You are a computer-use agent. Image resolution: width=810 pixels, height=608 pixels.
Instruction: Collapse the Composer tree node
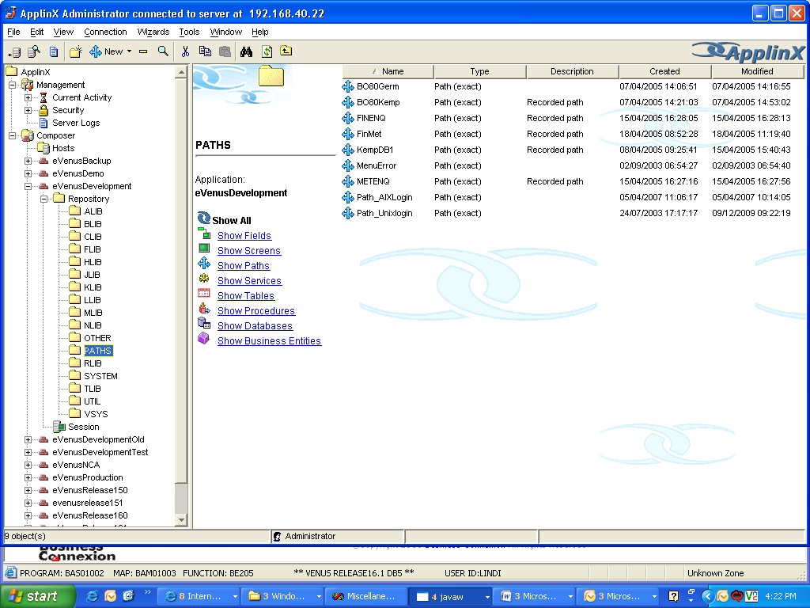point(12,135)
